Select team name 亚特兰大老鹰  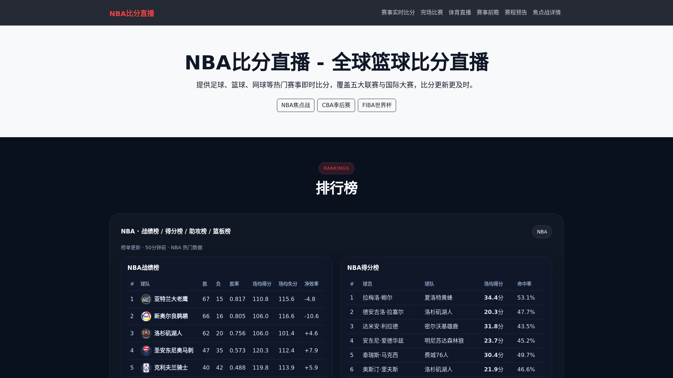point(171,299)
